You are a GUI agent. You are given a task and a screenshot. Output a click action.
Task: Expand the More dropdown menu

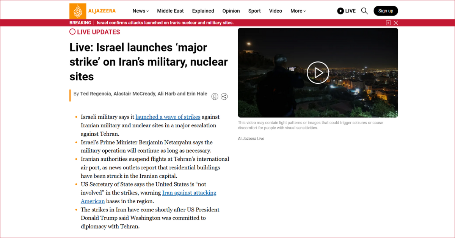click(x=298, y=11)
